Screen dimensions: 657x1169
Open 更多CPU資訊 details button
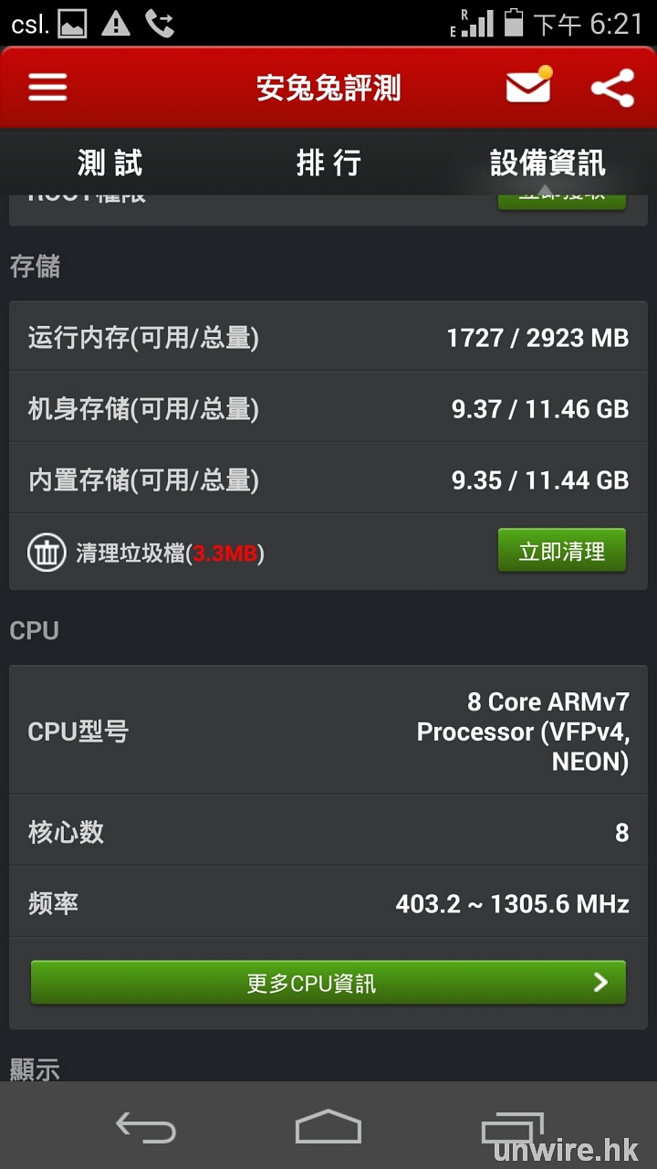click(310, 983)
